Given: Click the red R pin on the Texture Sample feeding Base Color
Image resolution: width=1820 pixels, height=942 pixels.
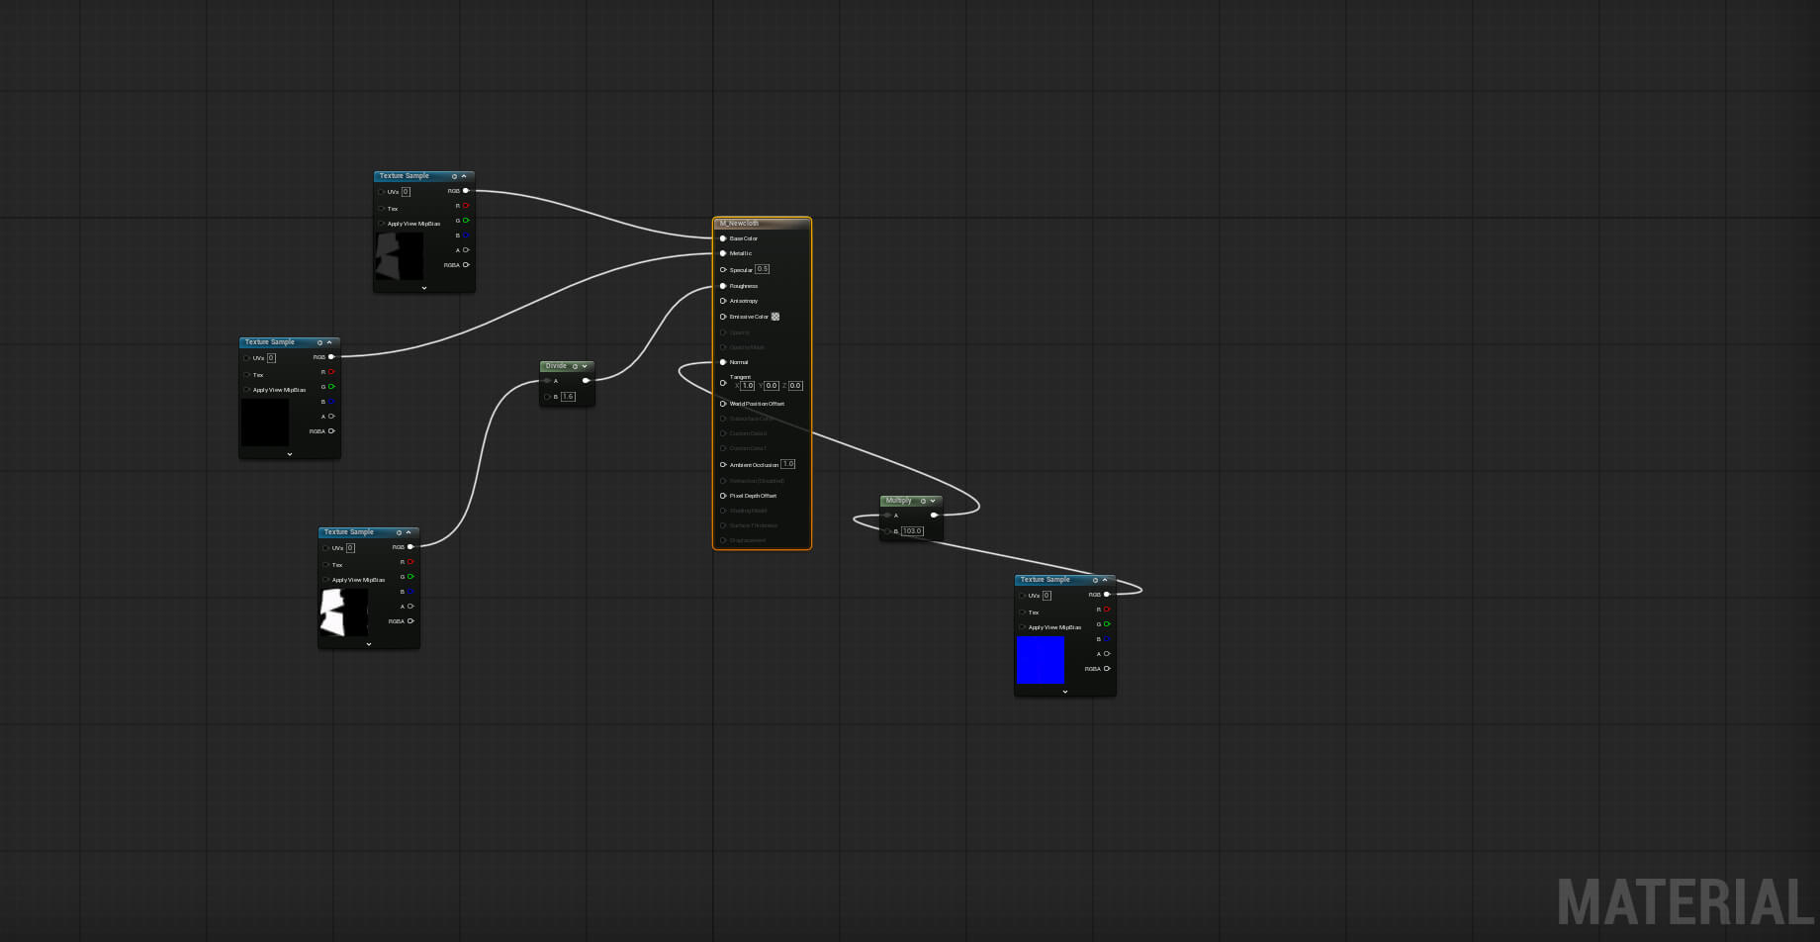Looking at the screenshot, I should (x=466, y=206).
